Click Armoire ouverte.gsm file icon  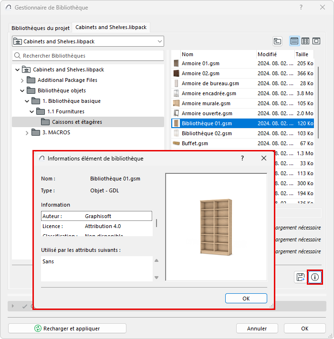176,113
